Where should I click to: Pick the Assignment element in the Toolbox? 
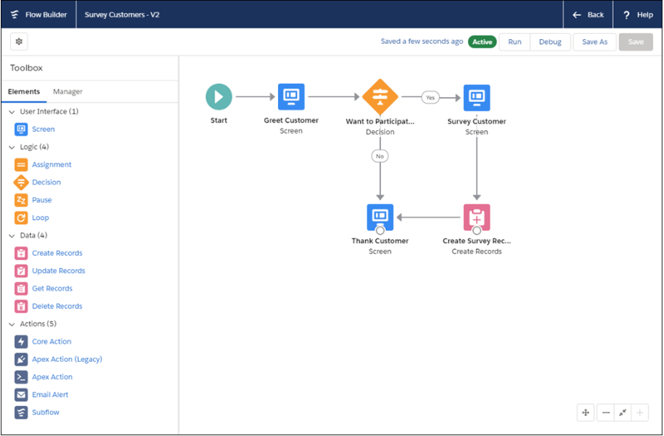tap(51, 165)
